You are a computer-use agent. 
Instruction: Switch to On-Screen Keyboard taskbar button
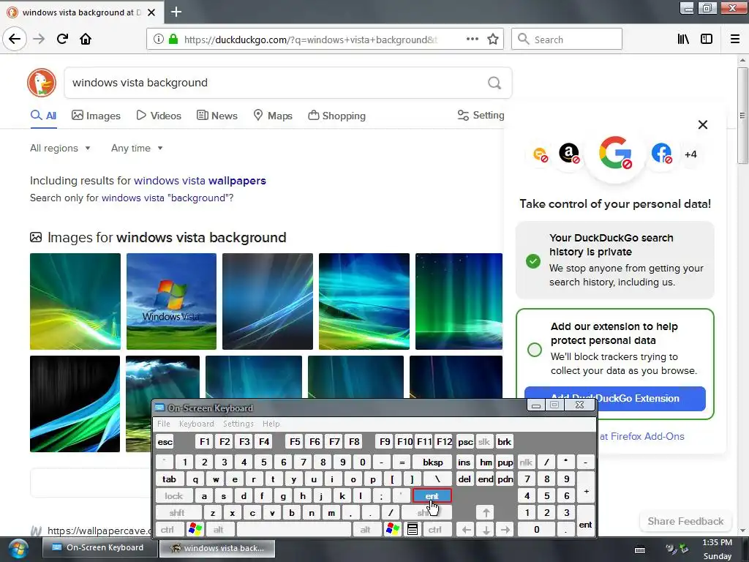coord(99,548)
